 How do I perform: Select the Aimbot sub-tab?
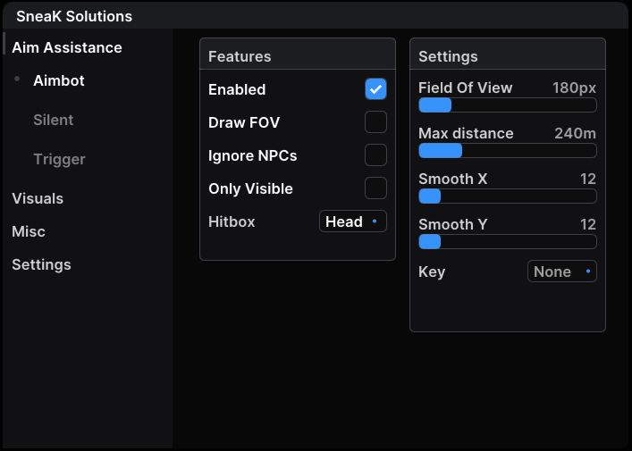(x=59, y=80)
